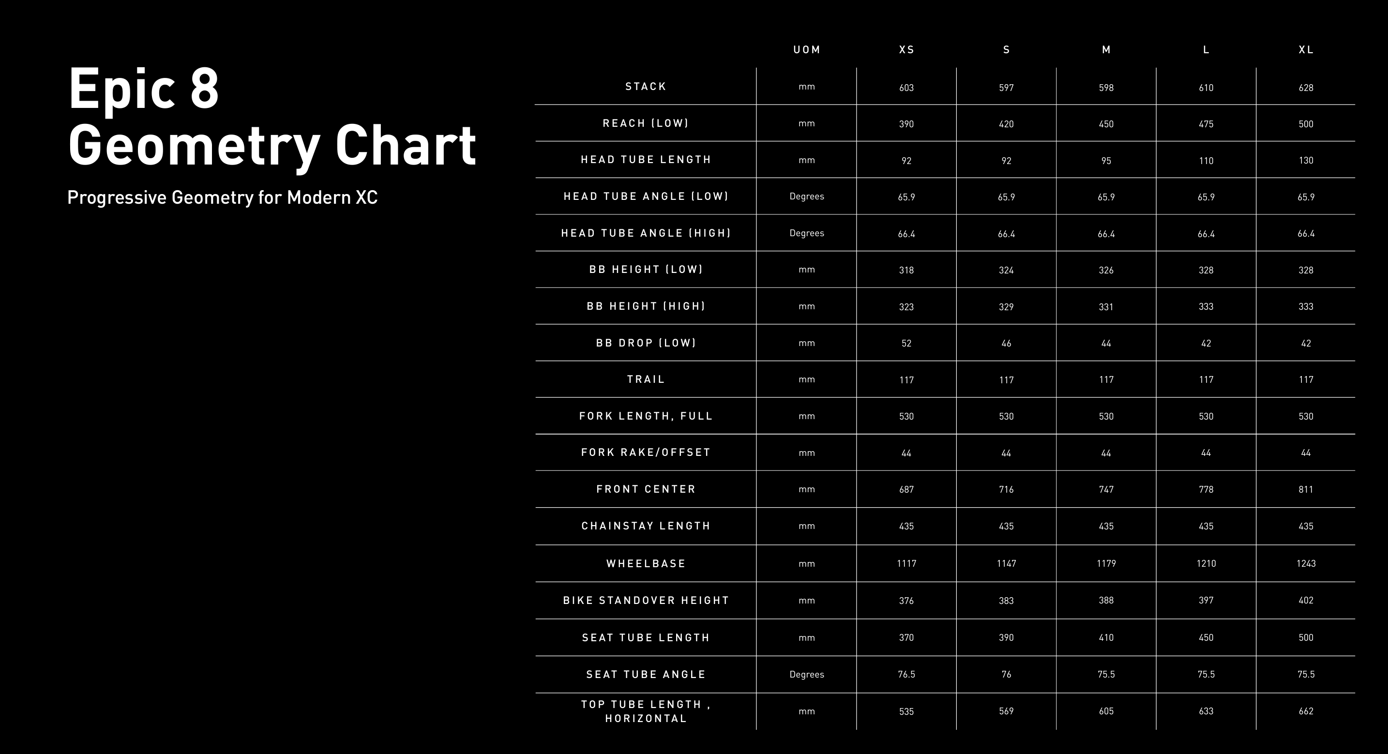Select the XS BB drop value 52

[x=906, y=343]
